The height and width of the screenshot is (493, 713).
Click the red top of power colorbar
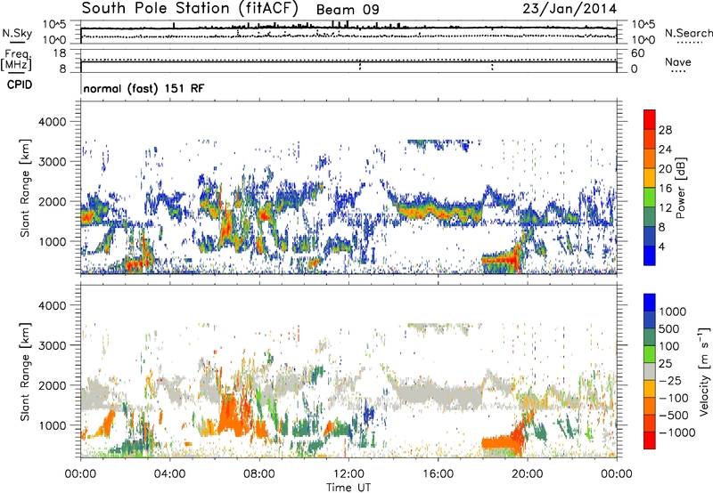point(650,119)
